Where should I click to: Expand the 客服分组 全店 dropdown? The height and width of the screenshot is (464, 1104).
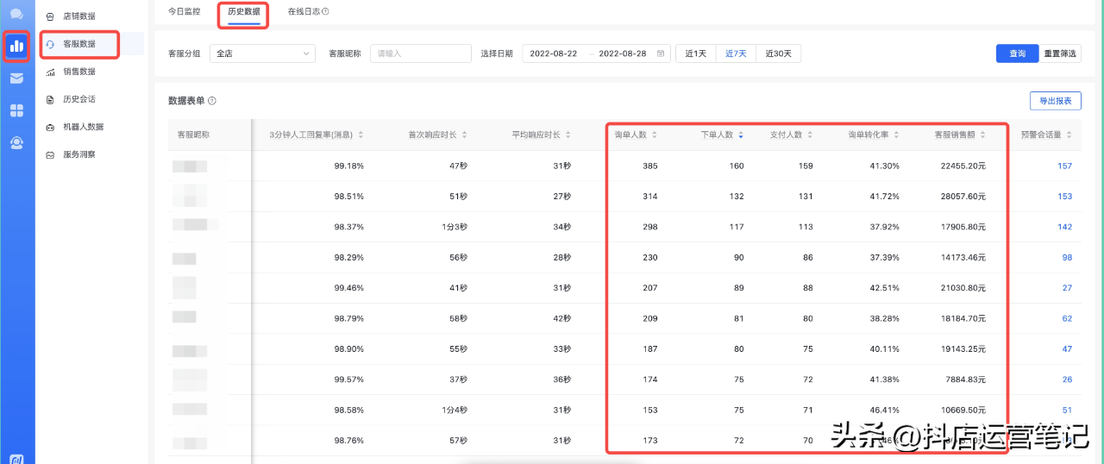click(263, 53)
